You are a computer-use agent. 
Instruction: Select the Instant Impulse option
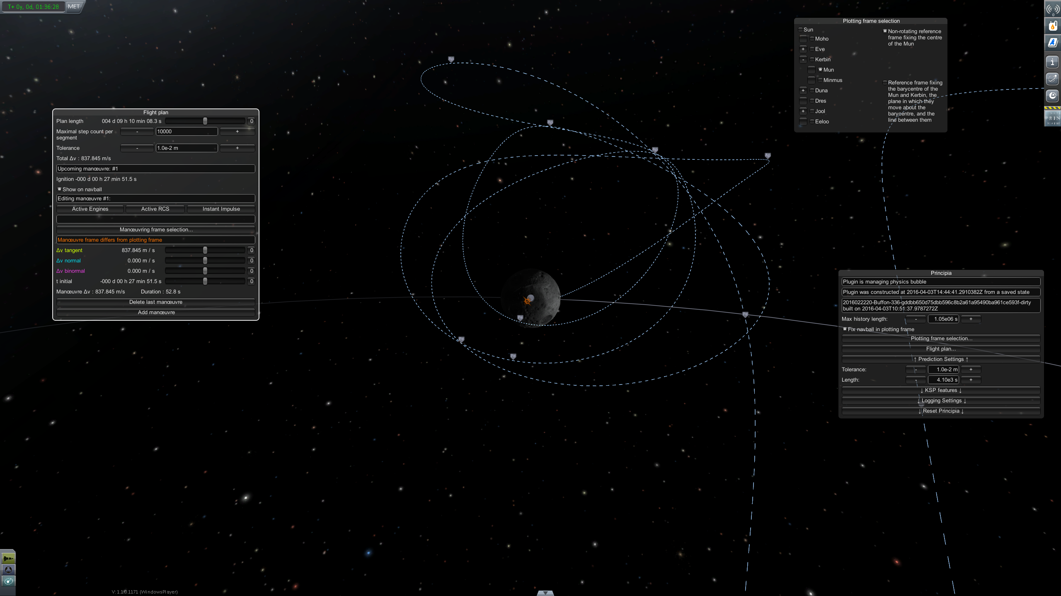pyautogui.click(x=221, y=209)
